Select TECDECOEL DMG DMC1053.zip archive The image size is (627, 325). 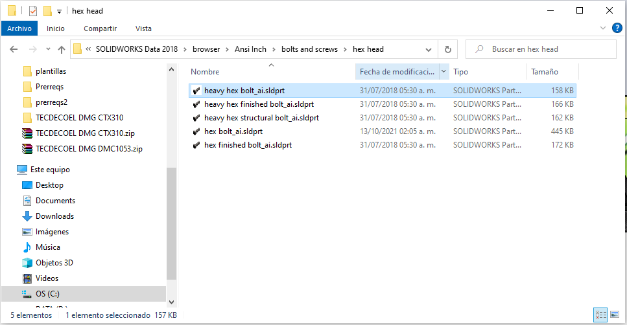coord(89,149)
